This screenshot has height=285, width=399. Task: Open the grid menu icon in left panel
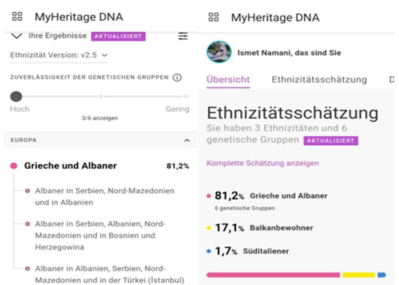tap(17, 16)
